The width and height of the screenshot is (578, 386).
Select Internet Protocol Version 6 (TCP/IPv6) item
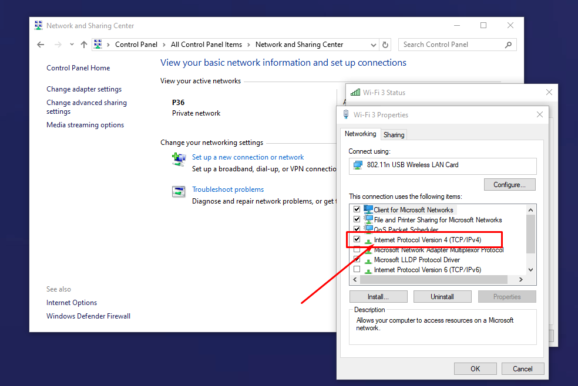pos(428,270)
